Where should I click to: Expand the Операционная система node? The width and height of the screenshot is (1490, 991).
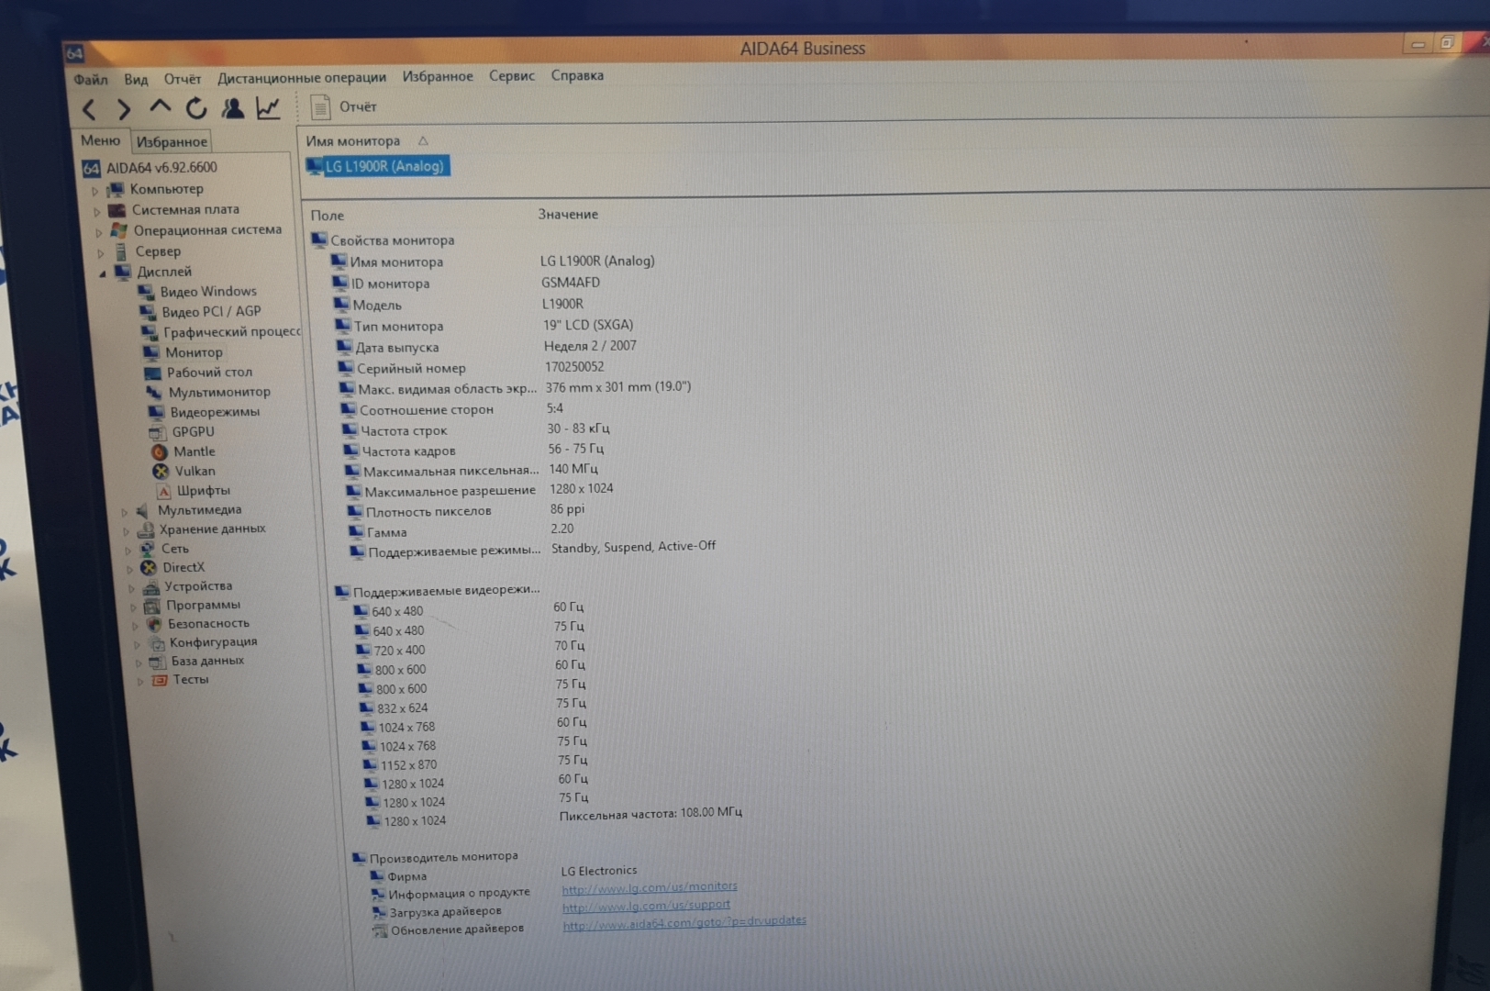click(x=98, y=231)
